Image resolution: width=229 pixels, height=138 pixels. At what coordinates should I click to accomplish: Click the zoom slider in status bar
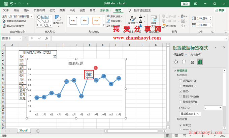(x=203, y=136)
